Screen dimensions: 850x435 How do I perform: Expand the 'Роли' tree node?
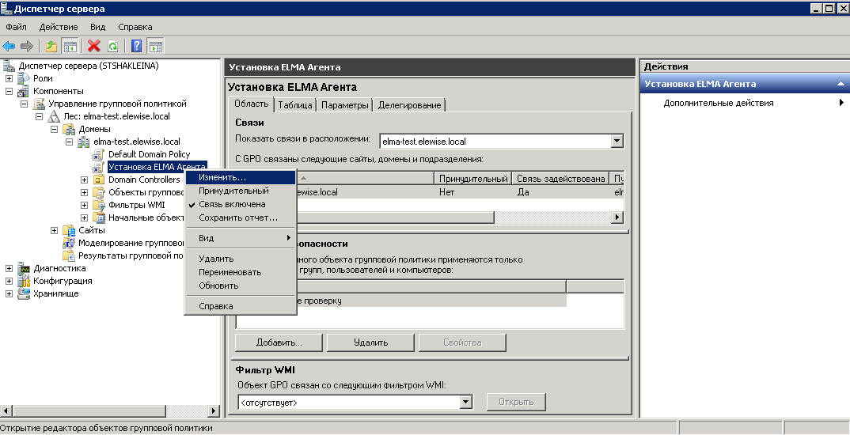[x=9, y=78]
